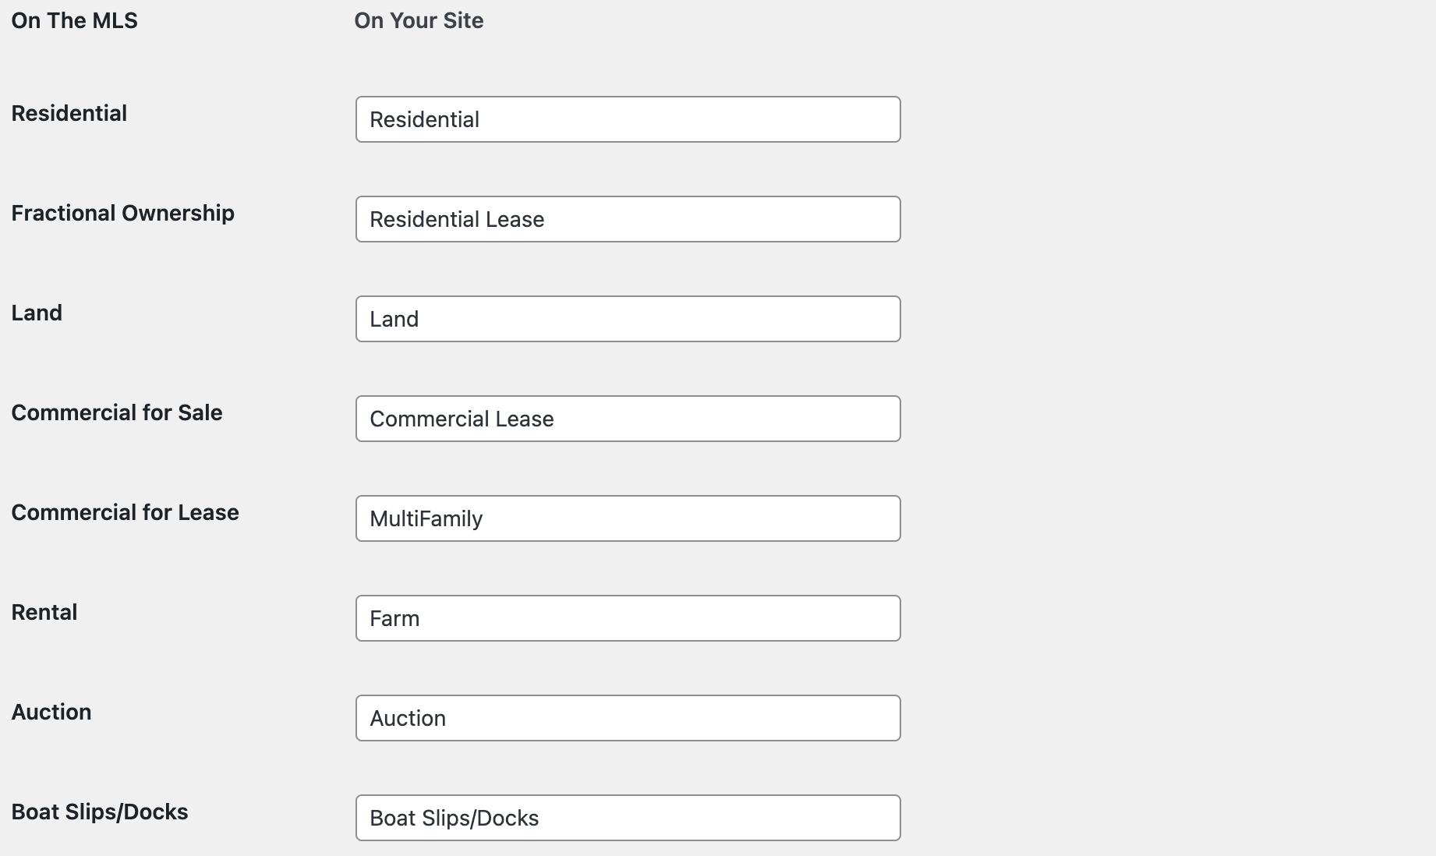This screenshot has width=1436, height=856.
Task: Select the 'Commercial Lease' input field
Action: (628, 419)
